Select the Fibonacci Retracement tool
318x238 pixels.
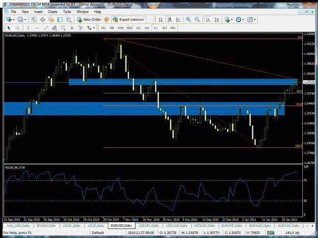coord(63,28)
